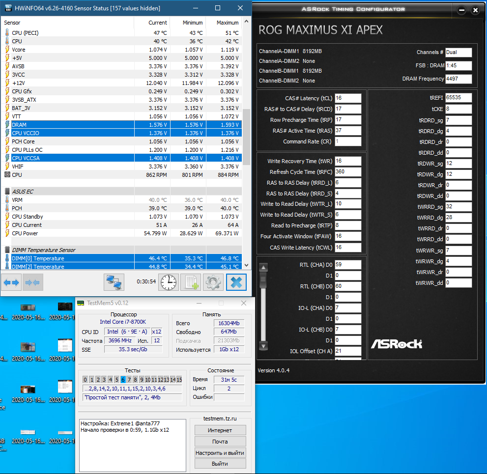The width and height of the screenshot is (487, 474).
Task: Click ASRock RTL list scroll-down arrow
Action: coord(263,346)
